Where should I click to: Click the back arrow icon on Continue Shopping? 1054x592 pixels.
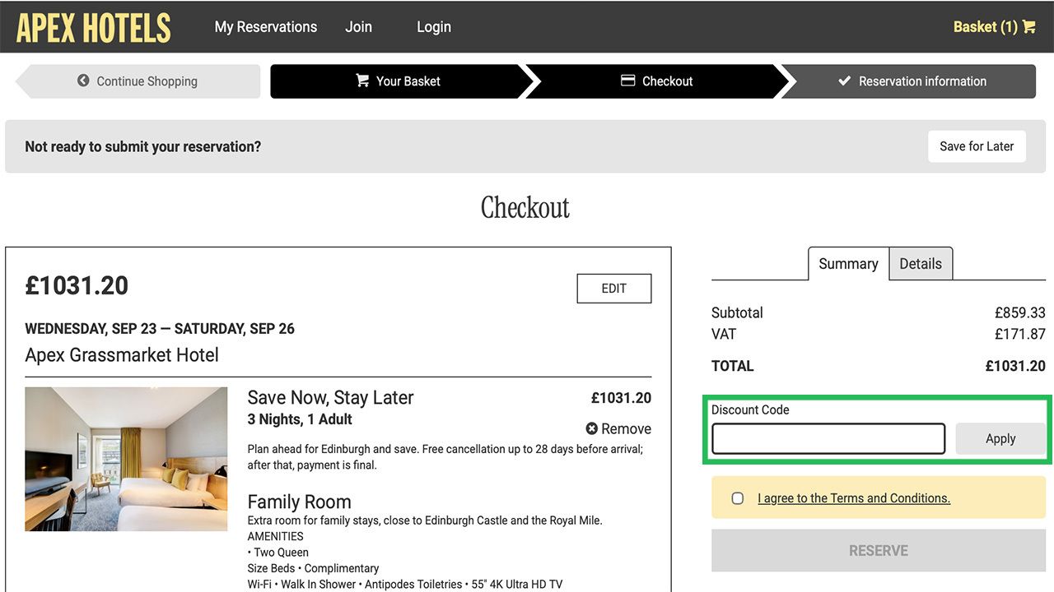pyautogui.click(x=83, y=81)
